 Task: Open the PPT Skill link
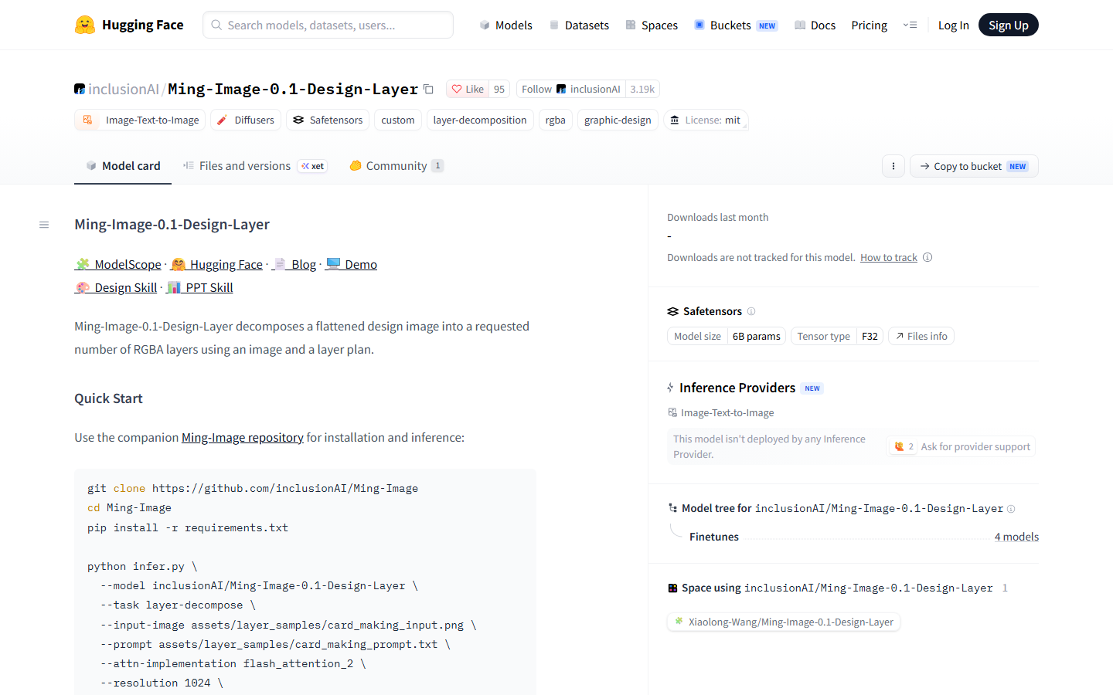[x=199, y=287]
